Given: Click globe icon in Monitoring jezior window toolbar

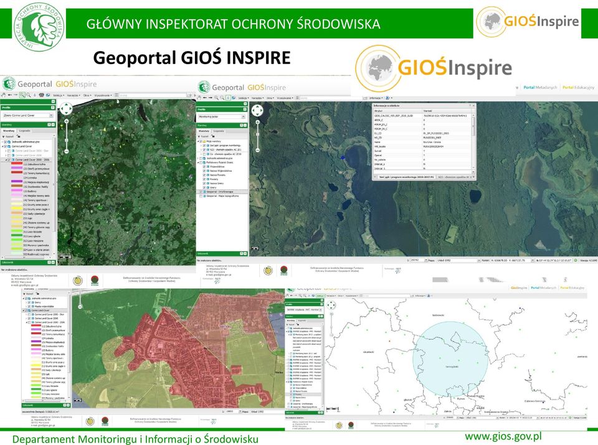Looking at the screenshot, I should click(x=234, y=98).
